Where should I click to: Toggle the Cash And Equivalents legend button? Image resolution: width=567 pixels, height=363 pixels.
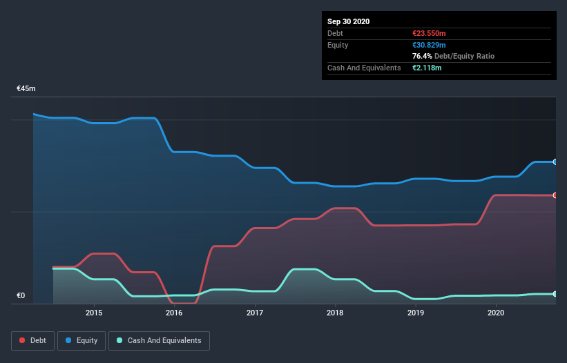(159, 341)
